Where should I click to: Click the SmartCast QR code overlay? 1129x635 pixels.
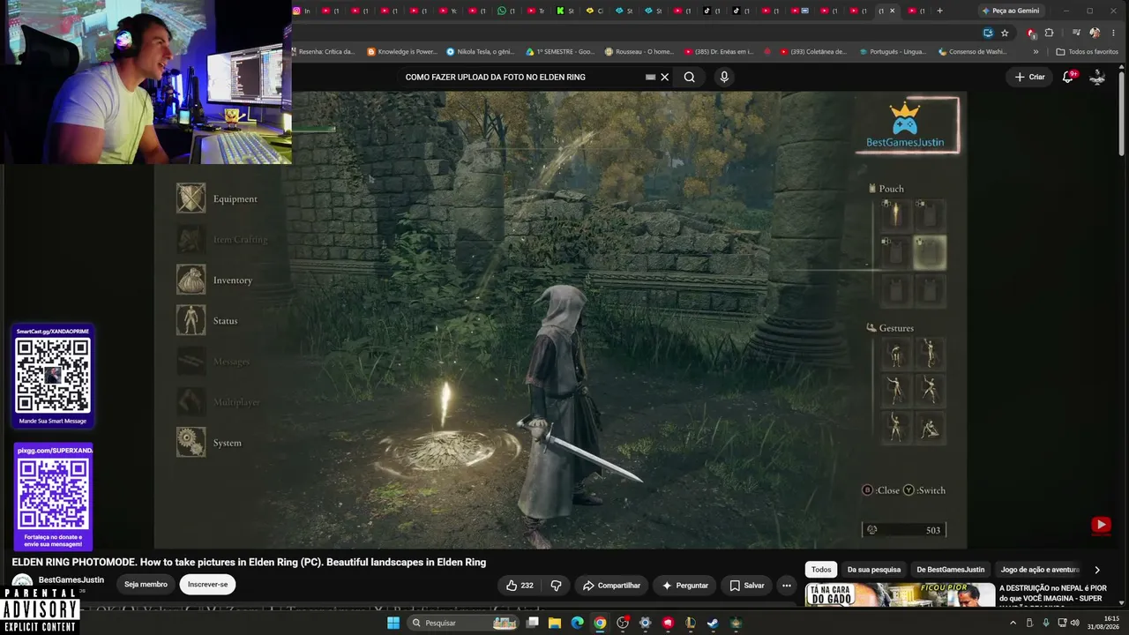point(53,376)
